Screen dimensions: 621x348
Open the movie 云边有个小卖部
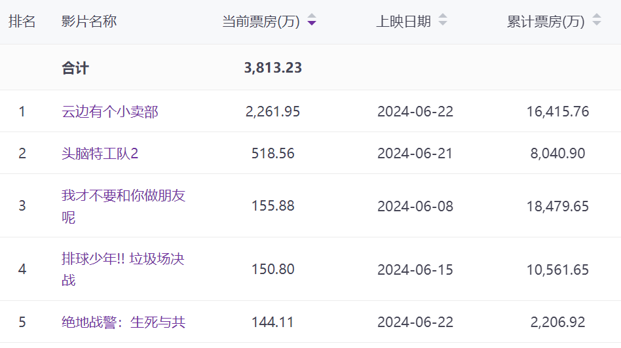point(110,112)
